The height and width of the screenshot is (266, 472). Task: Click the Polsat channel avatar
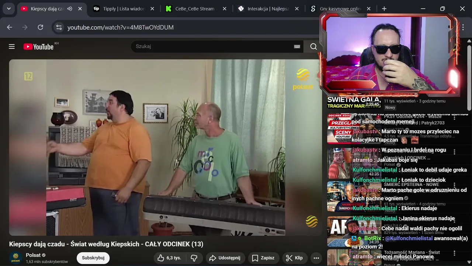tap(15, 258)
